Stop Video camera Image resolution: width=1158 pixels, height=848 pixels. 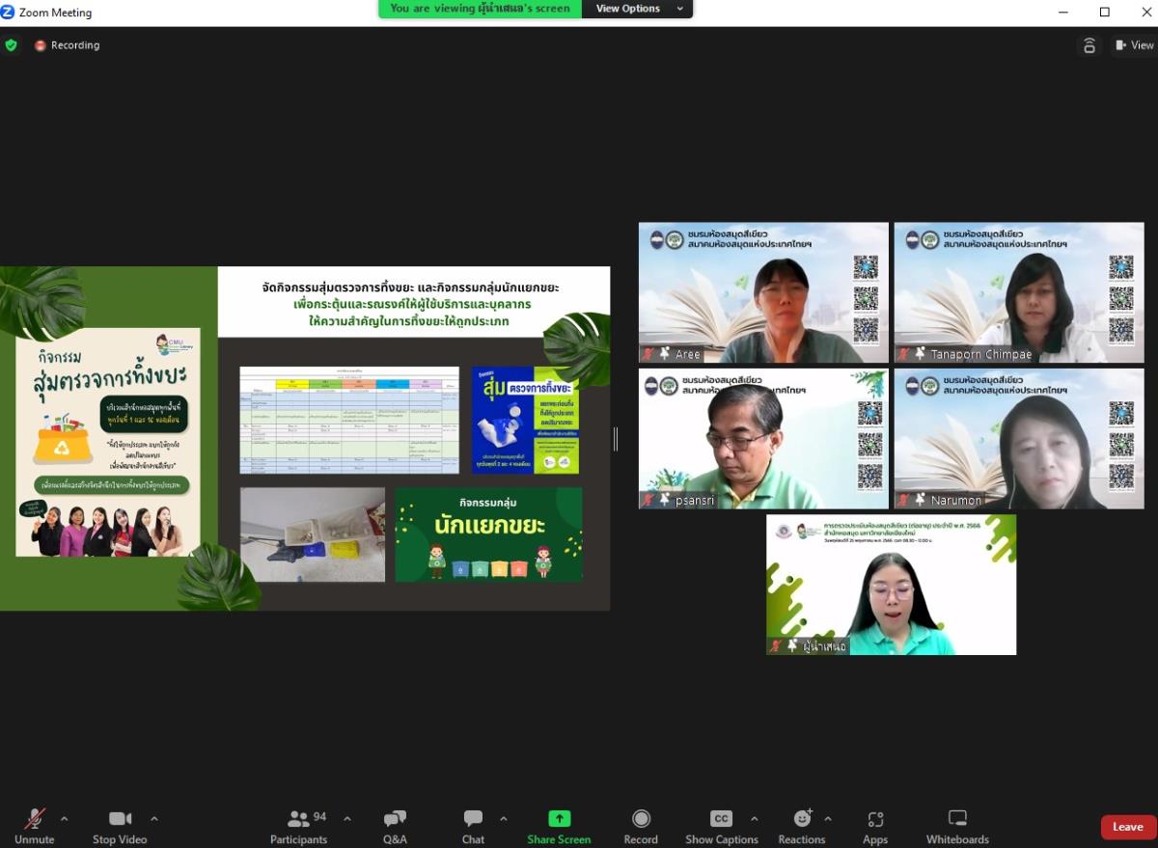(x=120, y=826)
